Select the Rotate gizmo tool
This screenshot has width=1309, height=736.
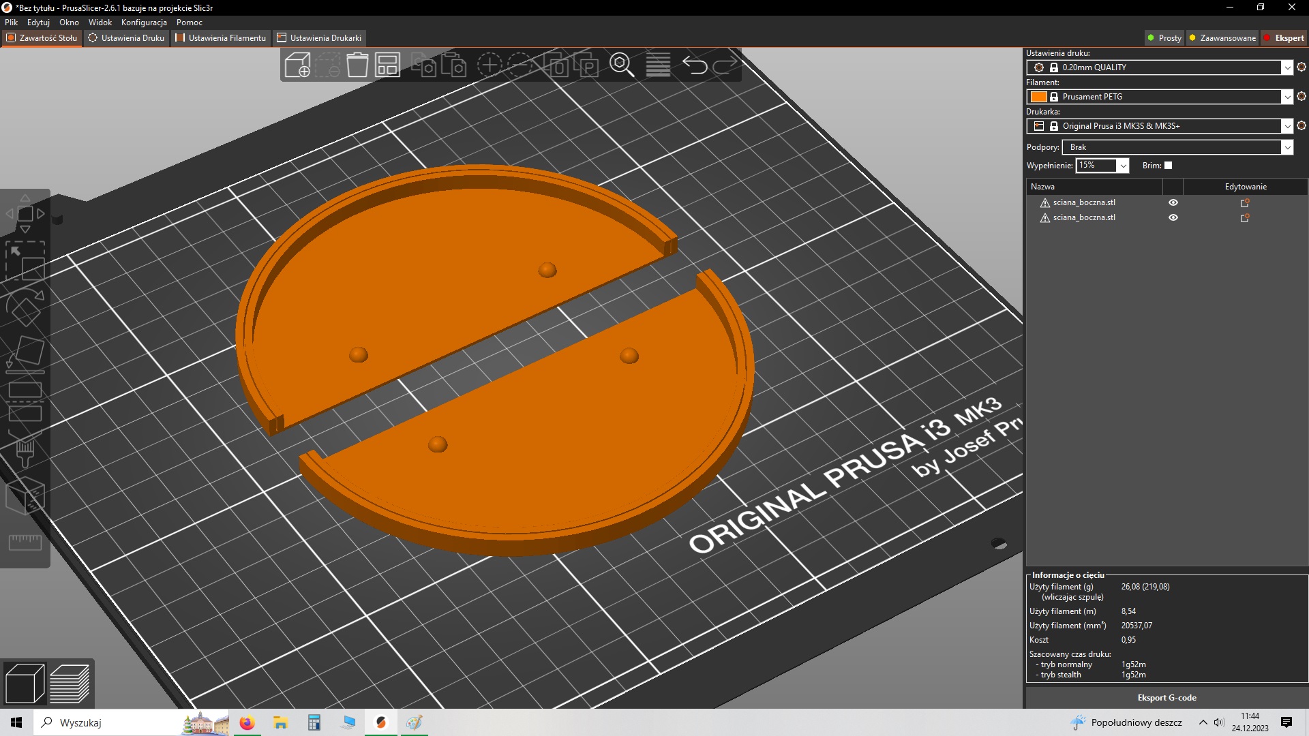point(25,308)
